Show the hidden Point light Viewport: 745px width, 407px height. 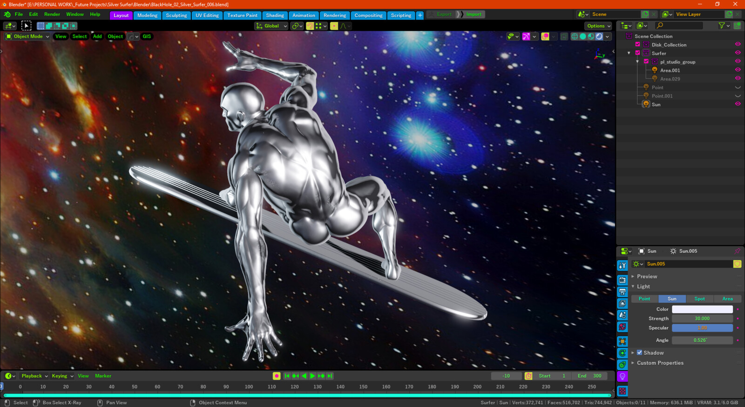click(x=738, y=87)
